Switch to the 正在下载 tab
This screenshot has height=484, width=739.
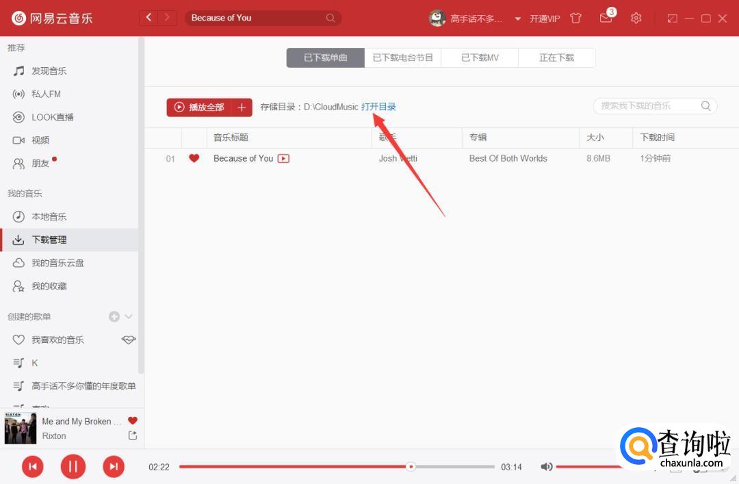(x=556, y=58)
